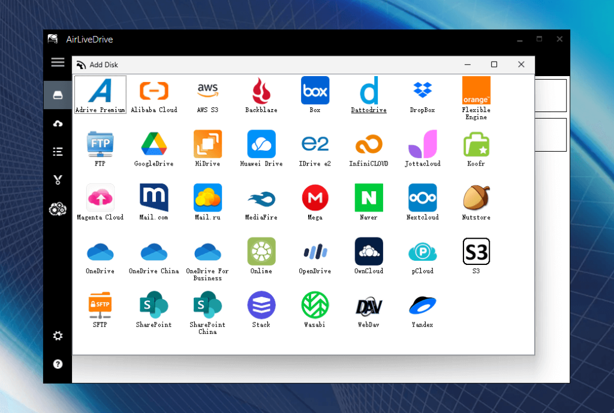Image resolution: width=614 pixels, height=413 pixels.
Task: Add a Stack storage disk
Action: 261,309
